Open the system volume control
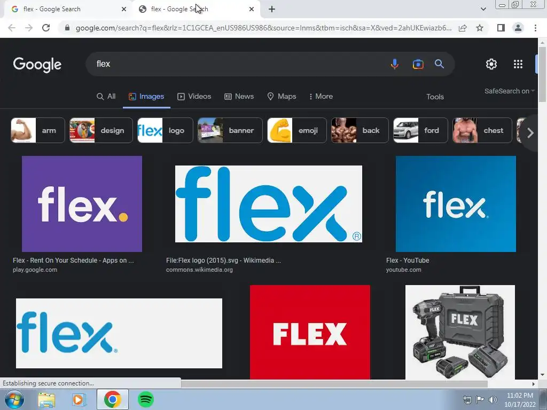This screenshot has height=410, width=547. pos(493,400)
